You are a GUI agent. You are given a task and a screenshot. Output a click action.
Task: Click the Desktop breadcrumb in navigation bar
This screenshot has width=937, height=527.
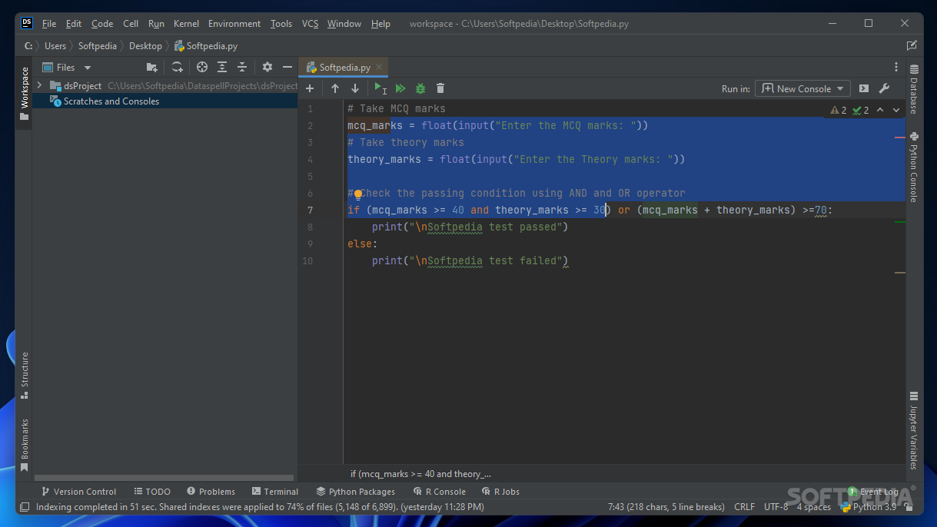tap(145, 46)
